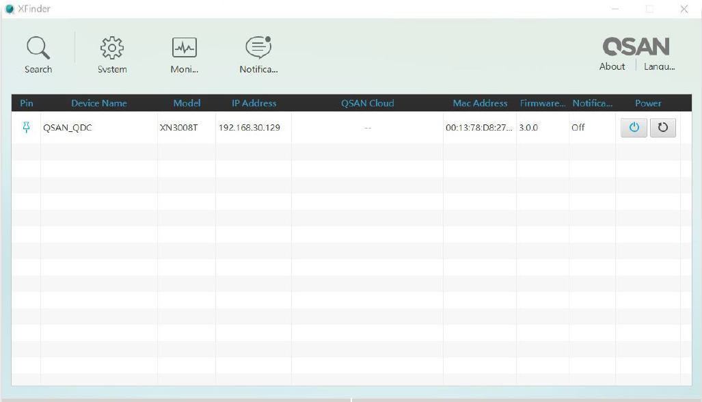The width and height of the screenshot is (702, 402).
Task: Click the QSAN logo
Action: (x=636, y=46)
